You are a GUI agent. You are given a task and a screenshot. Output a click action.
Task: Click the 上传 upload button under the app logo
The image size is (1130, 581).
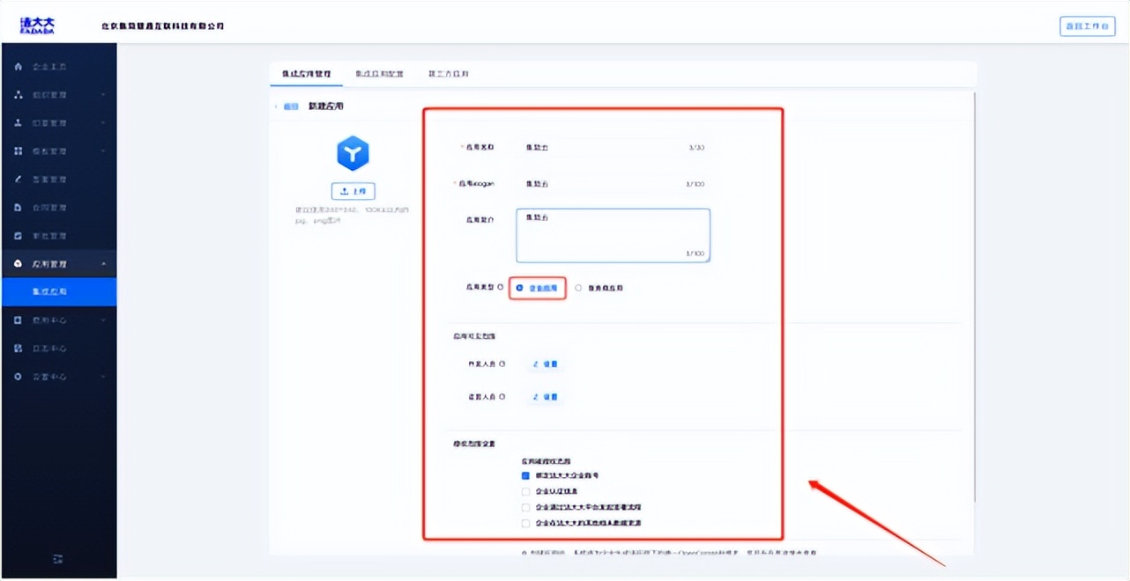pyautogui.click(x=353, y=191)
